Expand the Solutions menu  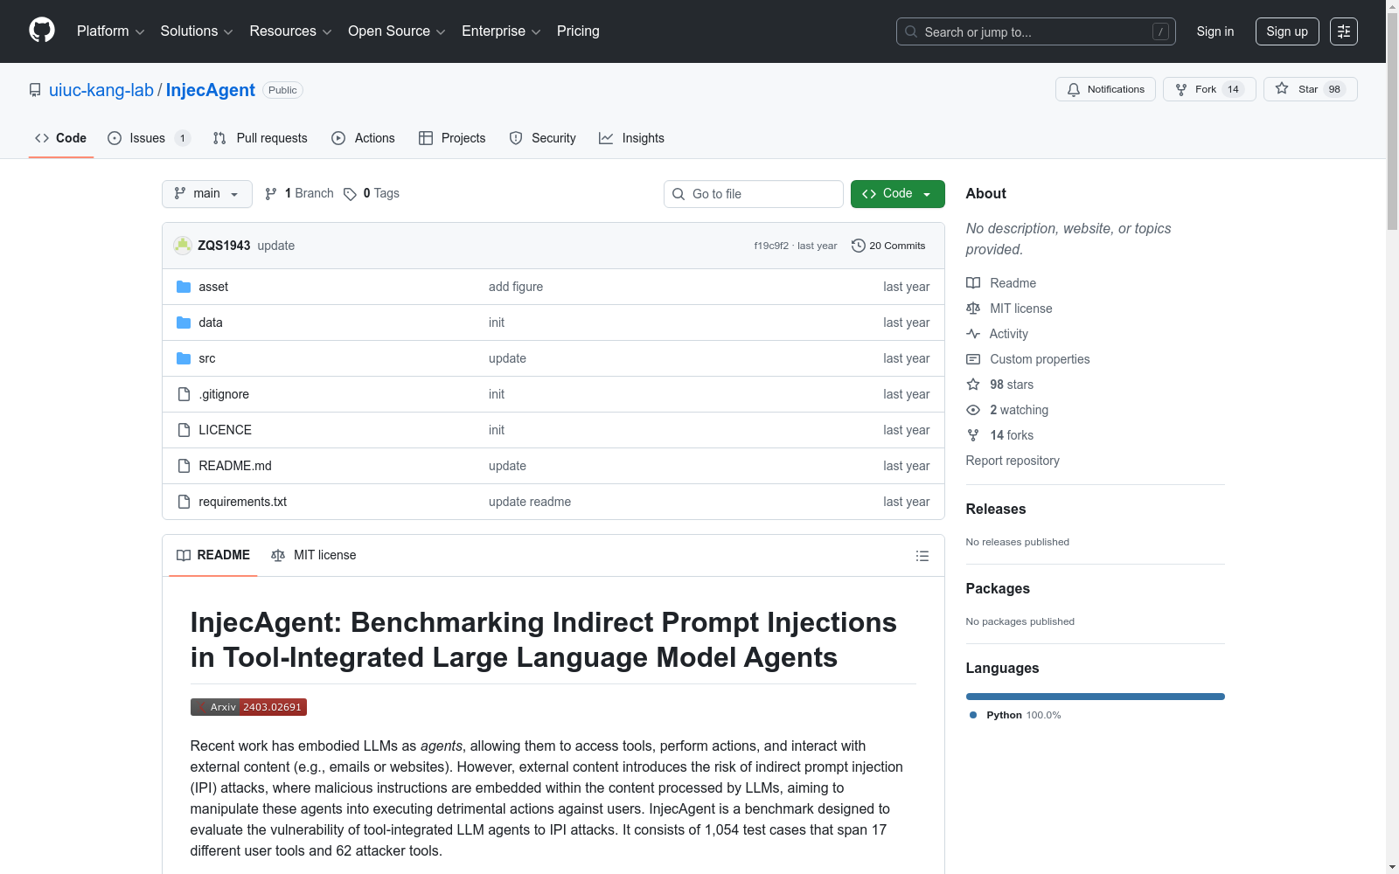197,31
